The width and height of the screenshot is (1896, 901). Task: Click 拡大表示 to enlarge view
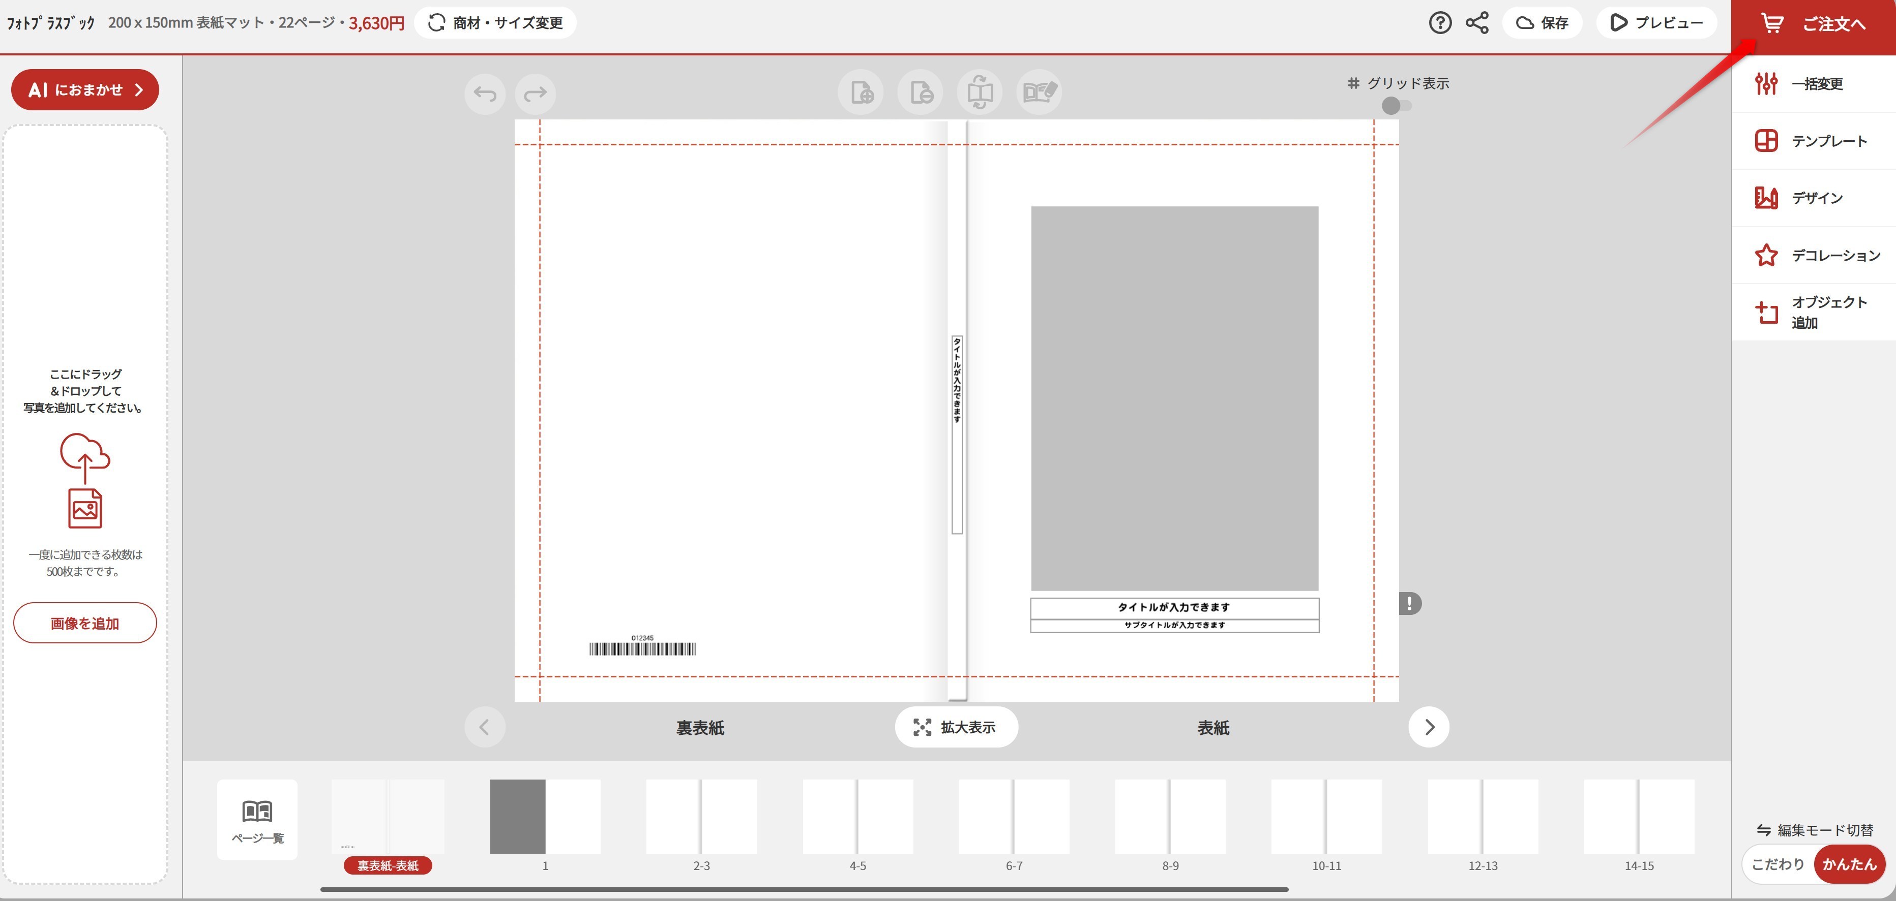[956, 727]
